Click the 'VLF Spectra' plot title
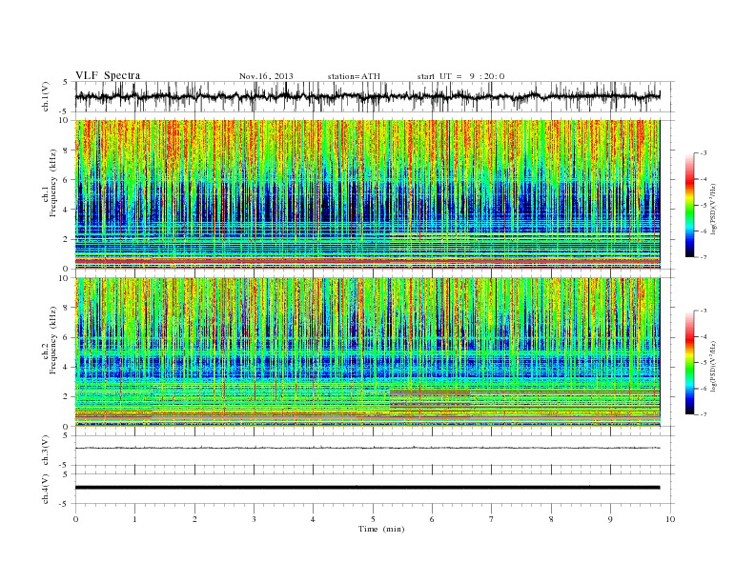The height and width of the screenshot is (583, 755). [x=108, y=75]
